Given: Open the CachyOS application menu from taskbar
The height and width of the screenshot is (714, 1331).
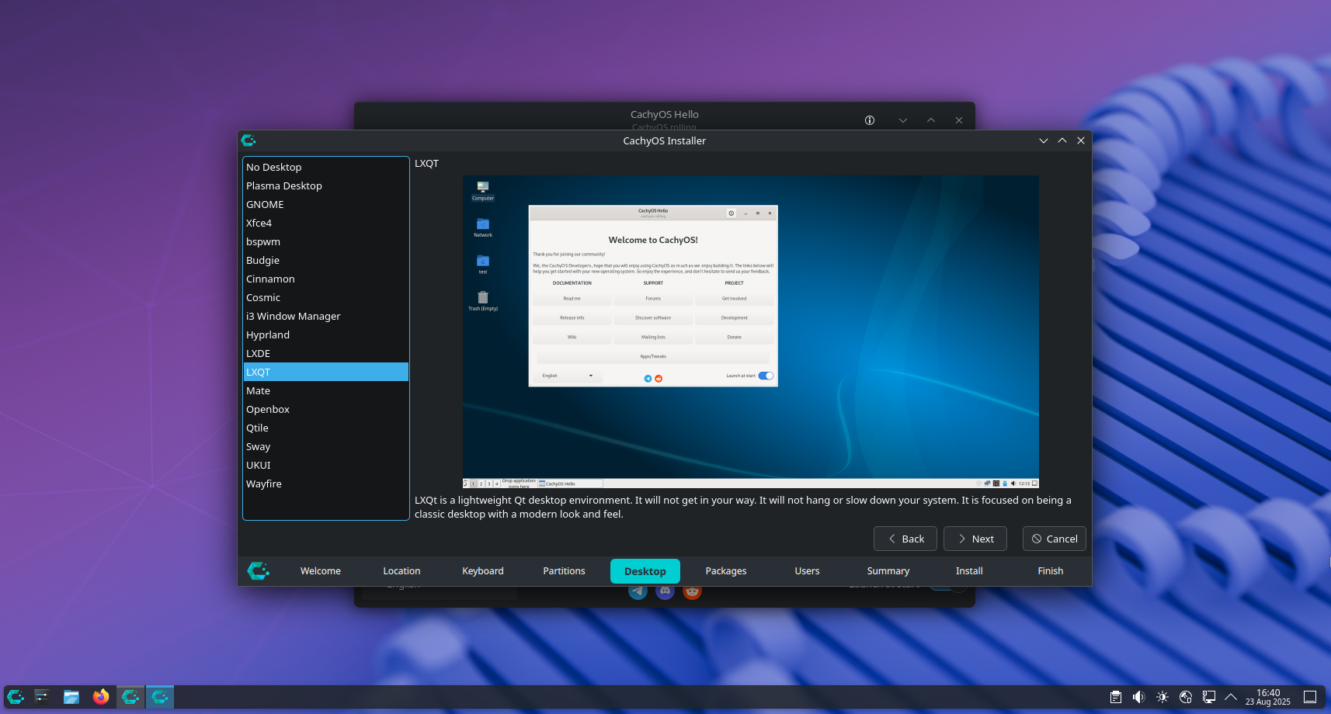Looking at the screenshot, I should pyautogui.click(x=16, y=697).
